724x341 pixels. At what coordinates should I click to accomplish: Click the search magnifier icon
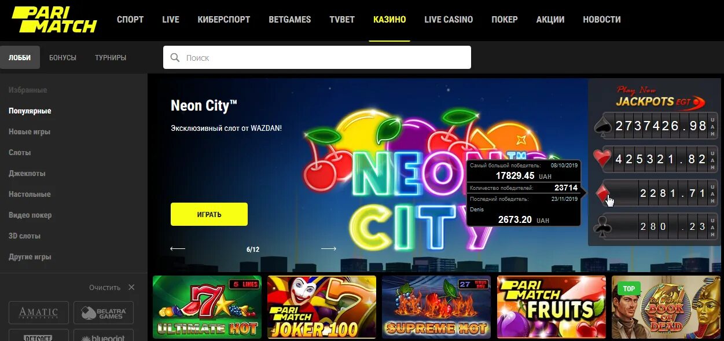pos(175,58)
